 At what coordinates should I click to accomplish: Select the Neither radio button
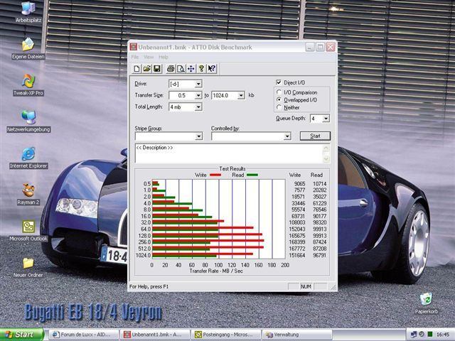point(279,107)
